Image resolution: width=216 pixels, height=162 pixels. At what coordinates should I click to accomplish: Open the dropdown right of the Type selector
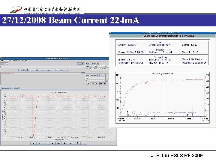click(102, 84)
